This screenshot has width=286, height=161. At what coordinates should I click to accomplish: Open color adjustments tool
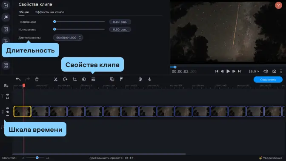click(x=84, y=79)
